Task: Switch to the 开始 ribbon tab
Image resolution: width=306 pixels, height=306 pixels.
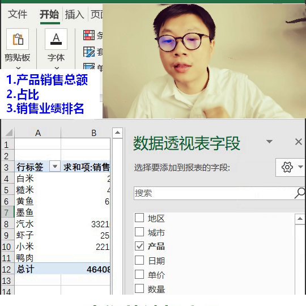Action: pos(49,14)
